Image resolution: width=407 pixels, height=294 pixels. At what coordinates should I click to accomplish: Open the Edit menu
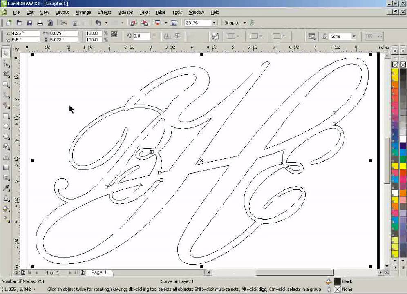29,12
